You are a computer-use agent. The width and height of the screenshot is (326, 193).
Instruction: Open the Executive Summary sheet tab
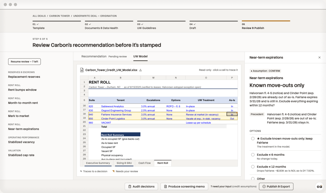point(98,163)
